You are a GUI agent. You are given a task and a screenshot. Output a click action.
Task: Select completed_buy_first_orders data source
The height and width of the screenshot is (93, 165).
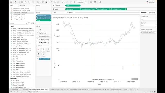[x=21, y=9]
